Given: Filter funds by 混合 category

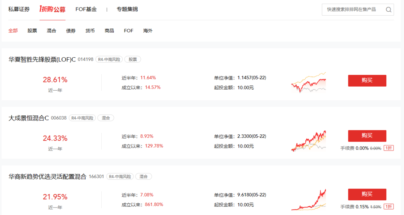Looking at the screenshot, I should tap(52, 31).
